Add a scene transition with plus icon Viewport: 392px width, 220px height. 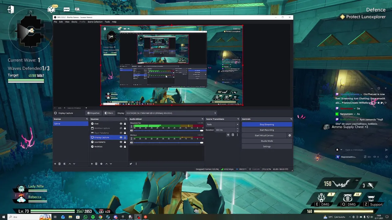pyautogui.click(x=228, y=135)
